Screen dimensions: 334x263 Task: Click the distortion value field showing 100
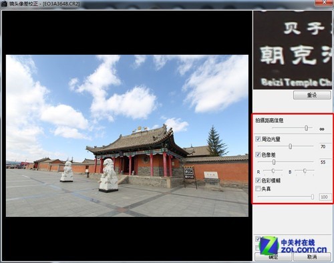coord(325,197)
